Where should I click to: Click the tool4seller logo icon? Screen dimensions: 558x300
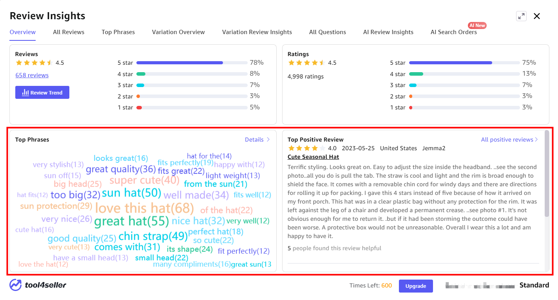16,285
